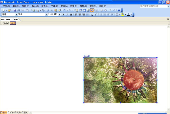Image resolution: width=170 pixels, height=114 pixels.
Task: Open the paragraph style dropdown 普通
Action: click(x=16, y=14)
